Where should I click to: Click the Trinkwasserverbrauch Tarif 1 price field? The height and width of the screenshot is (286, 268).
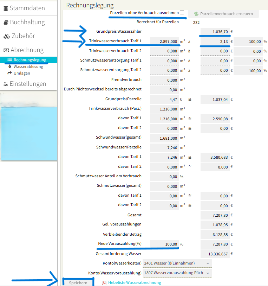pyautogui.click(x=215, y=42)
